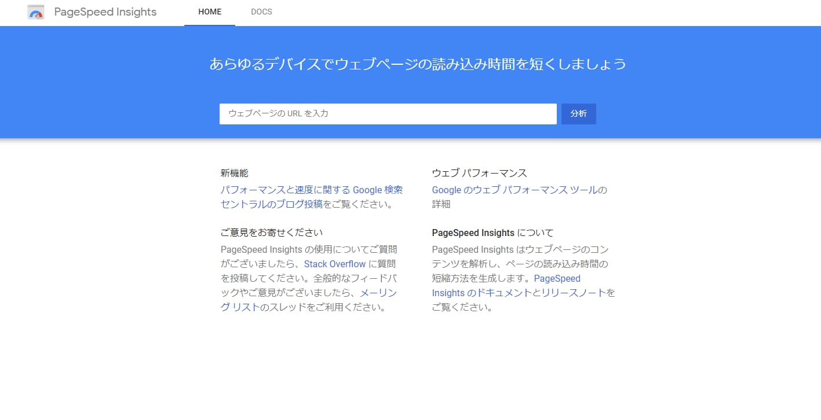
Task: Click the あらゆるデバイスで headline banner text
Action: tap(418, 64)
